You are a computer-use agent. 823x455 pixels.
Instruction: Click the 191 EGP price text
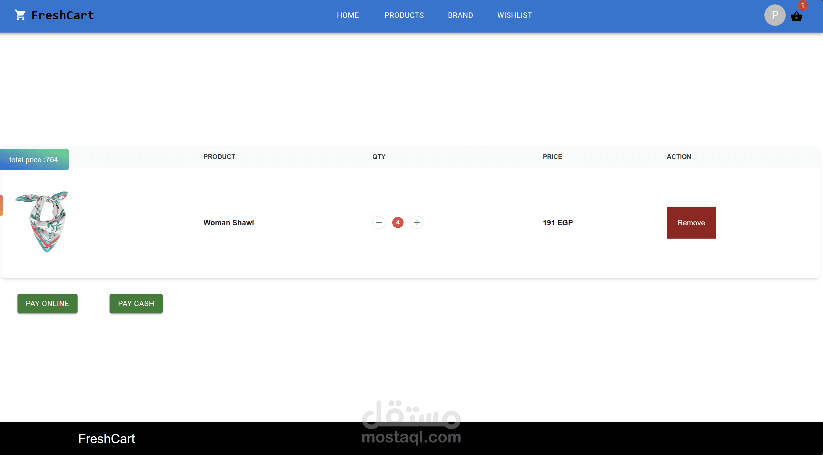coord(557,223)
